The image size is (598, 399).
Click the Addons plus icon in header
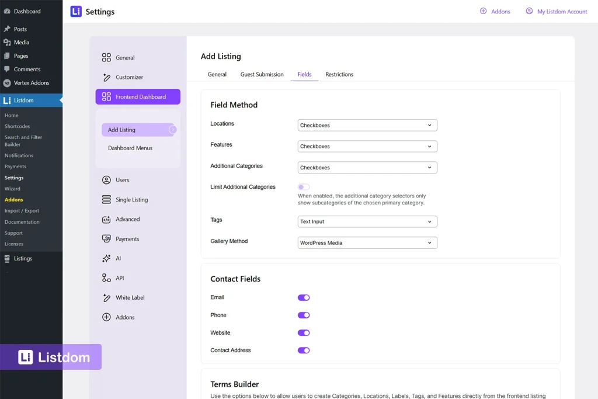point(483,11)
